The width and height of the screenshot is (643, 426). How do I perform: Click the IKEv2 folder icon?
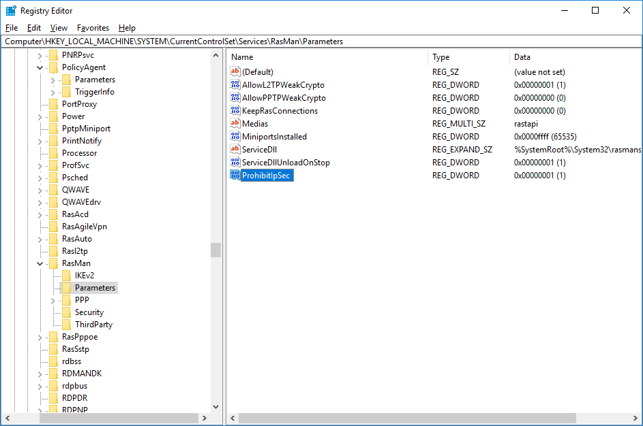[66, 276]
